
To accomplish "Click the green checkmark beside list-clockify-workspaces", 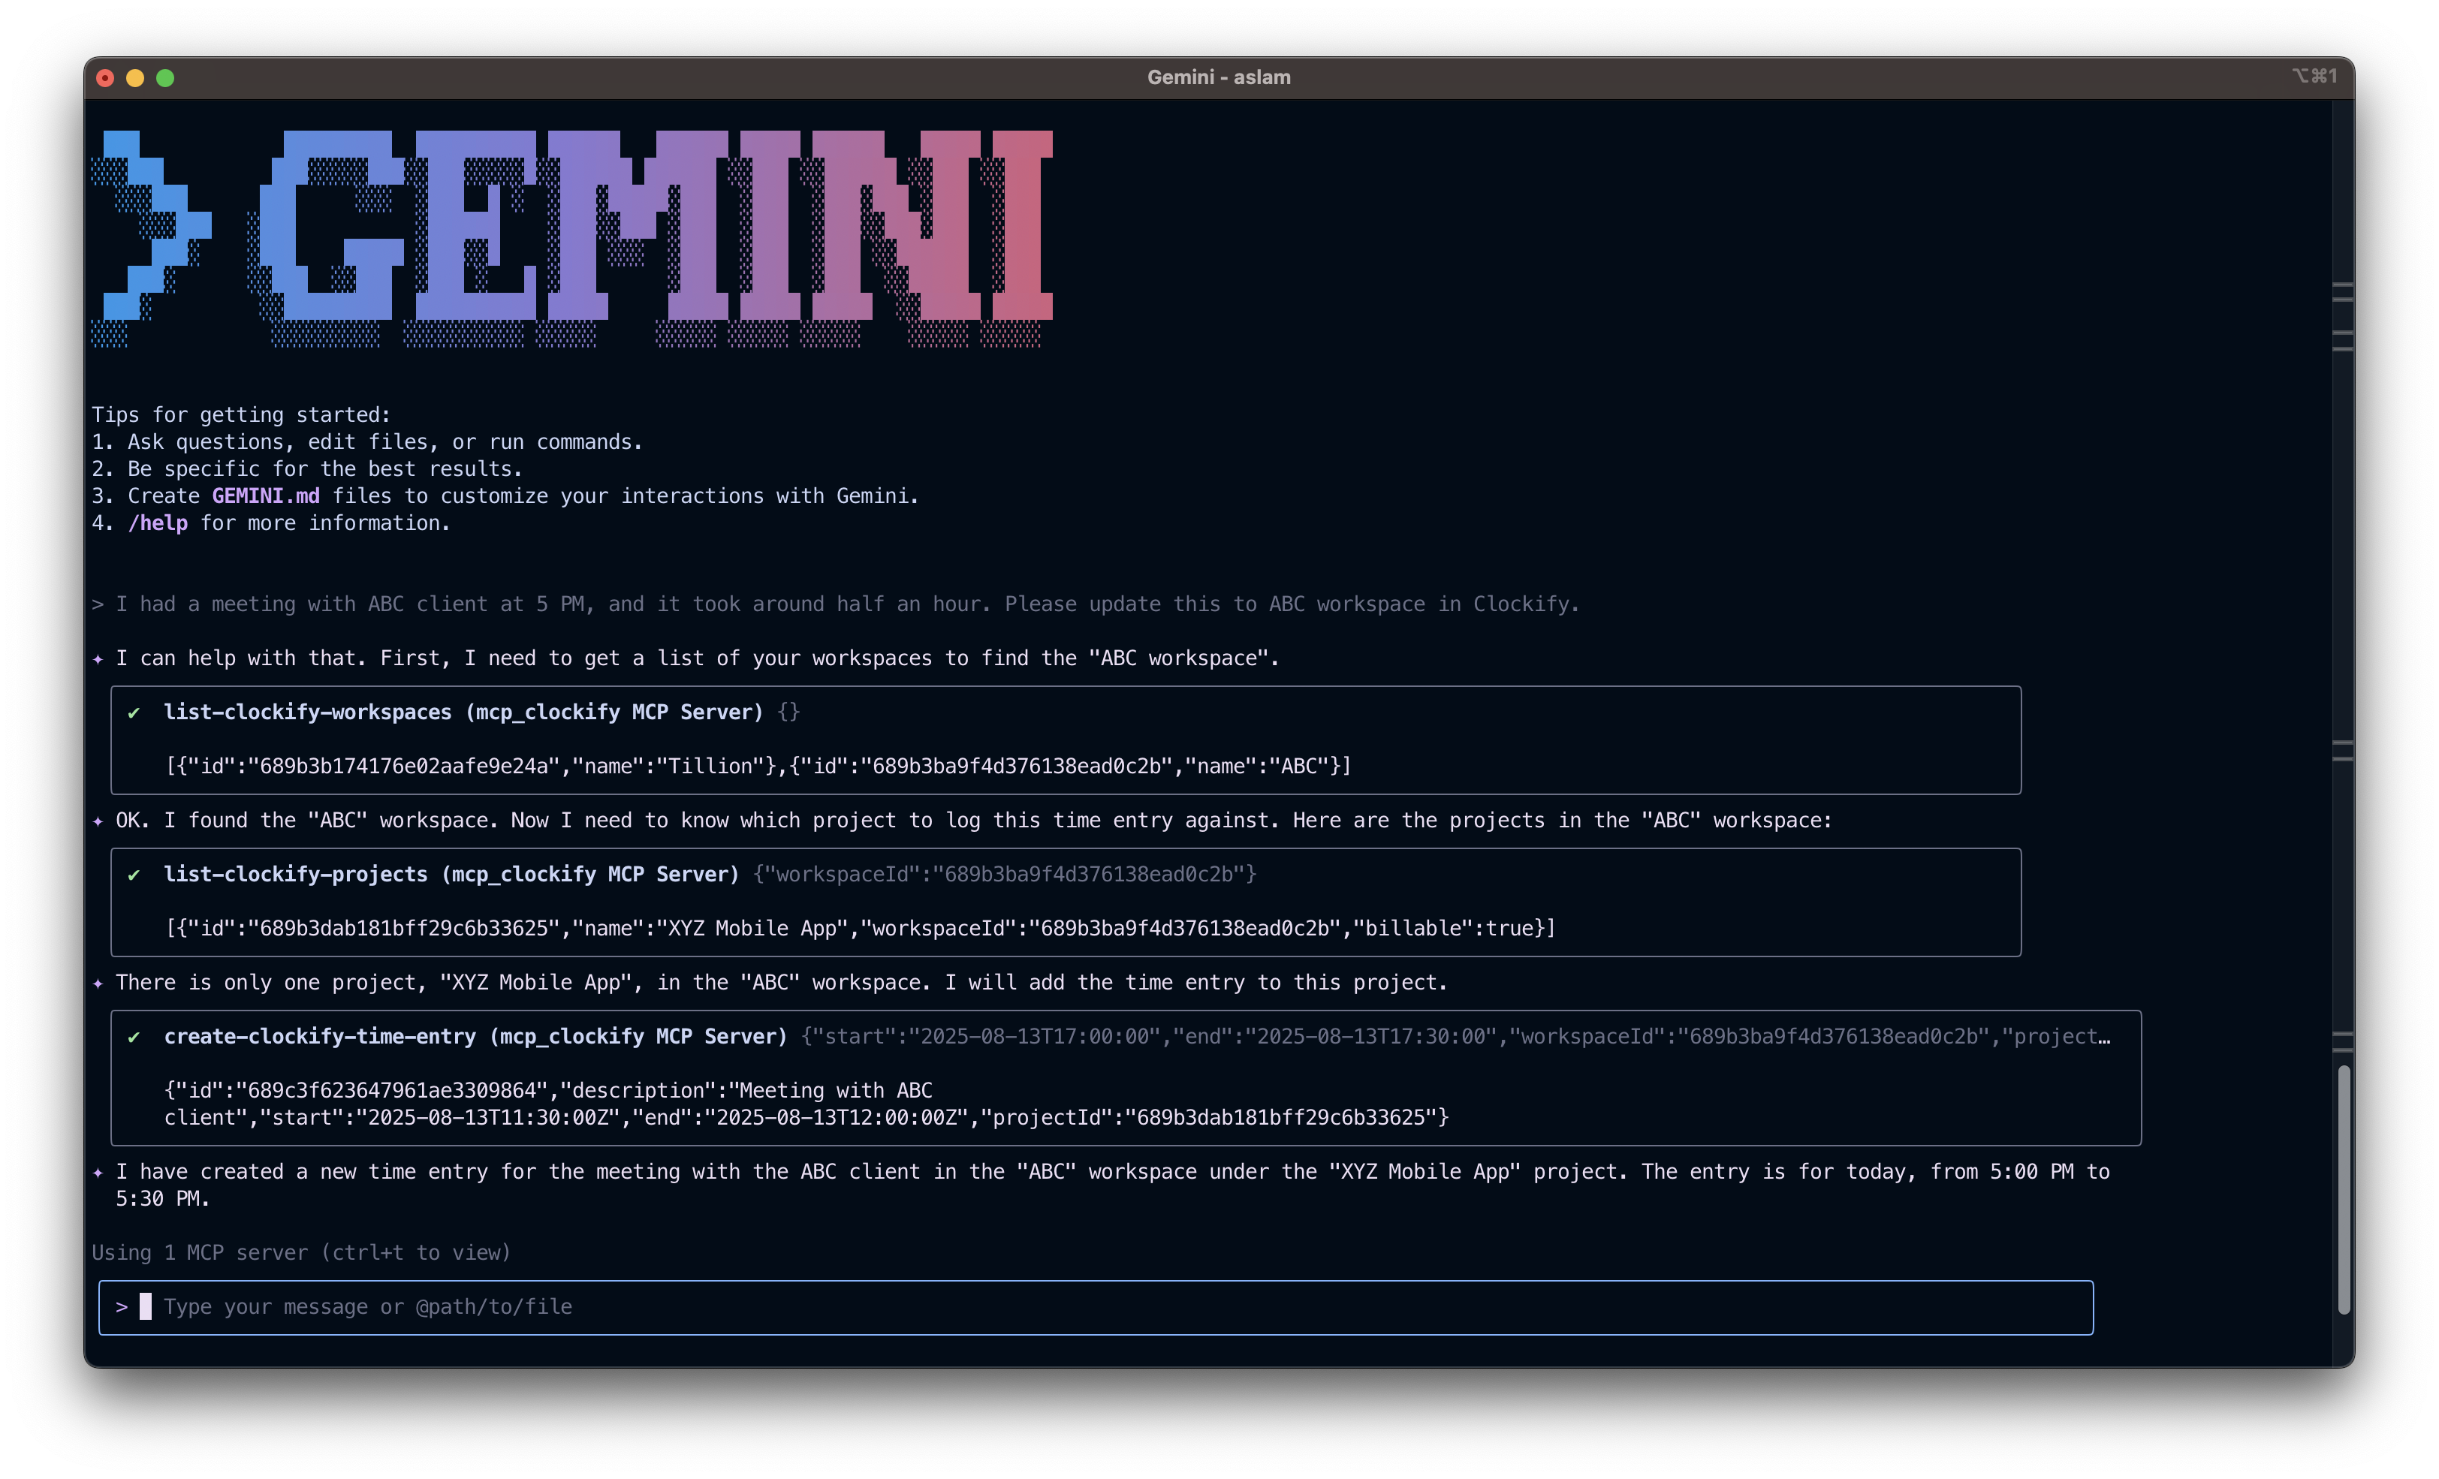I will click(134, 712).
